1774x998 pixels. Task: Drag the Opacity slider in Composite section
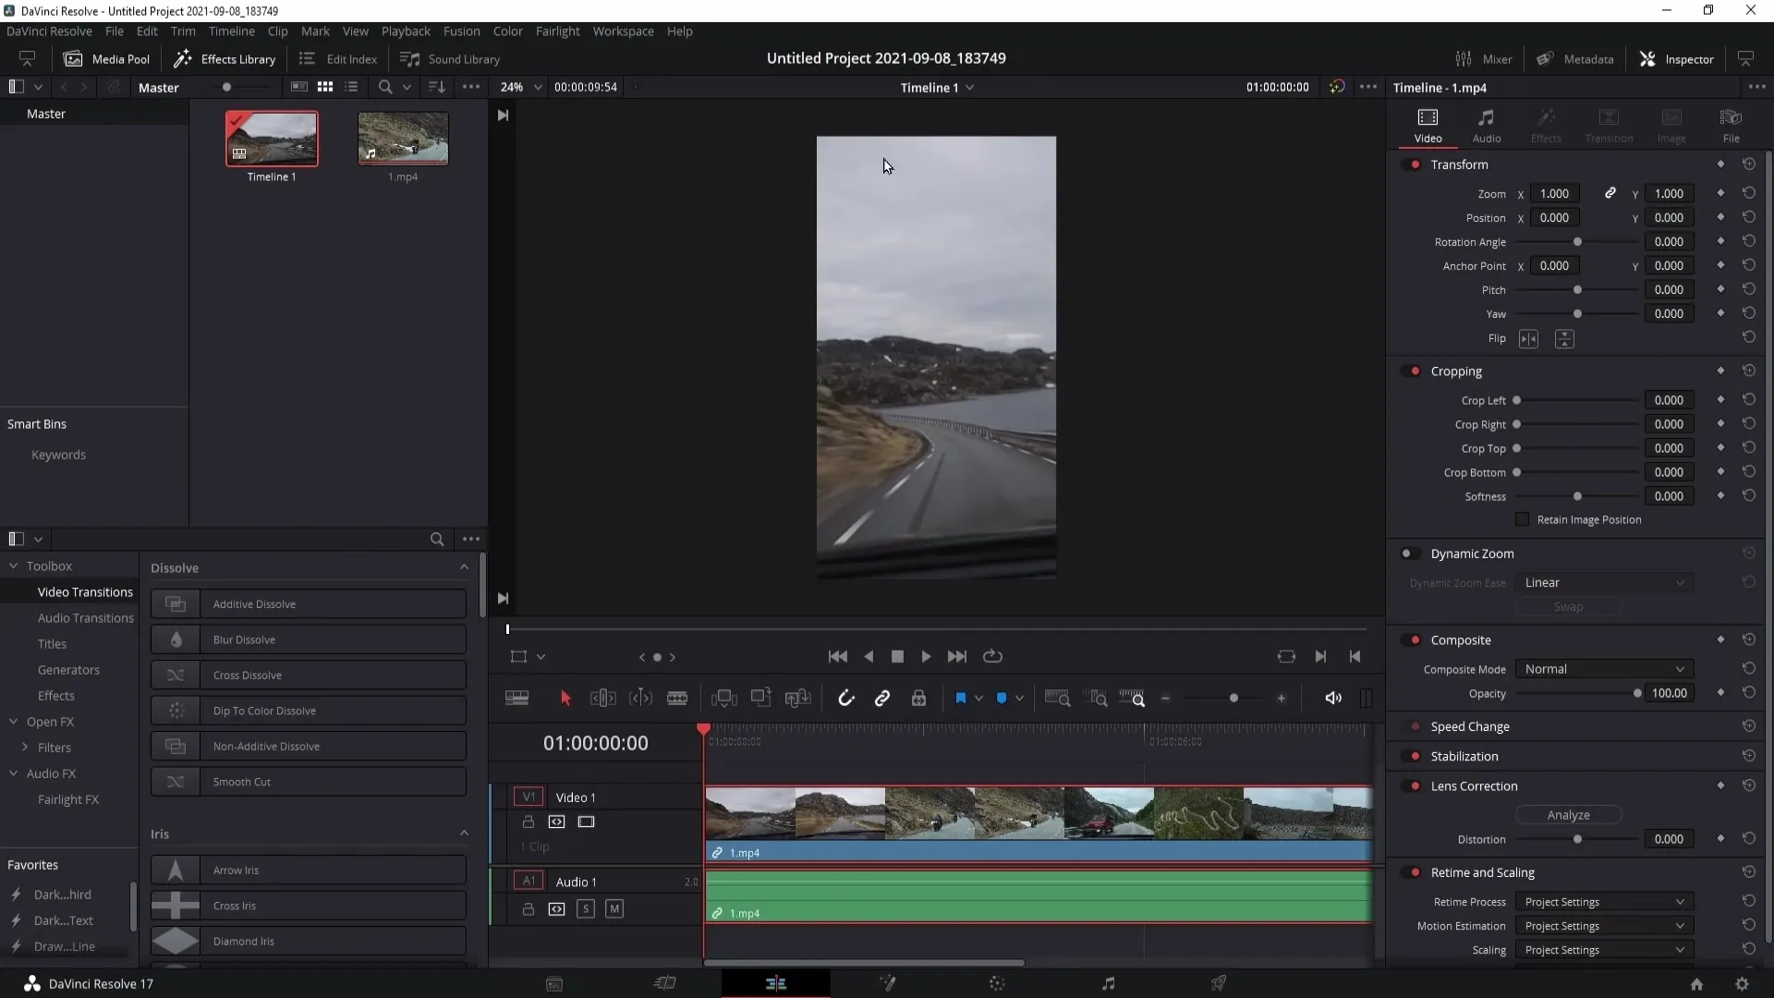[1639, 695]
